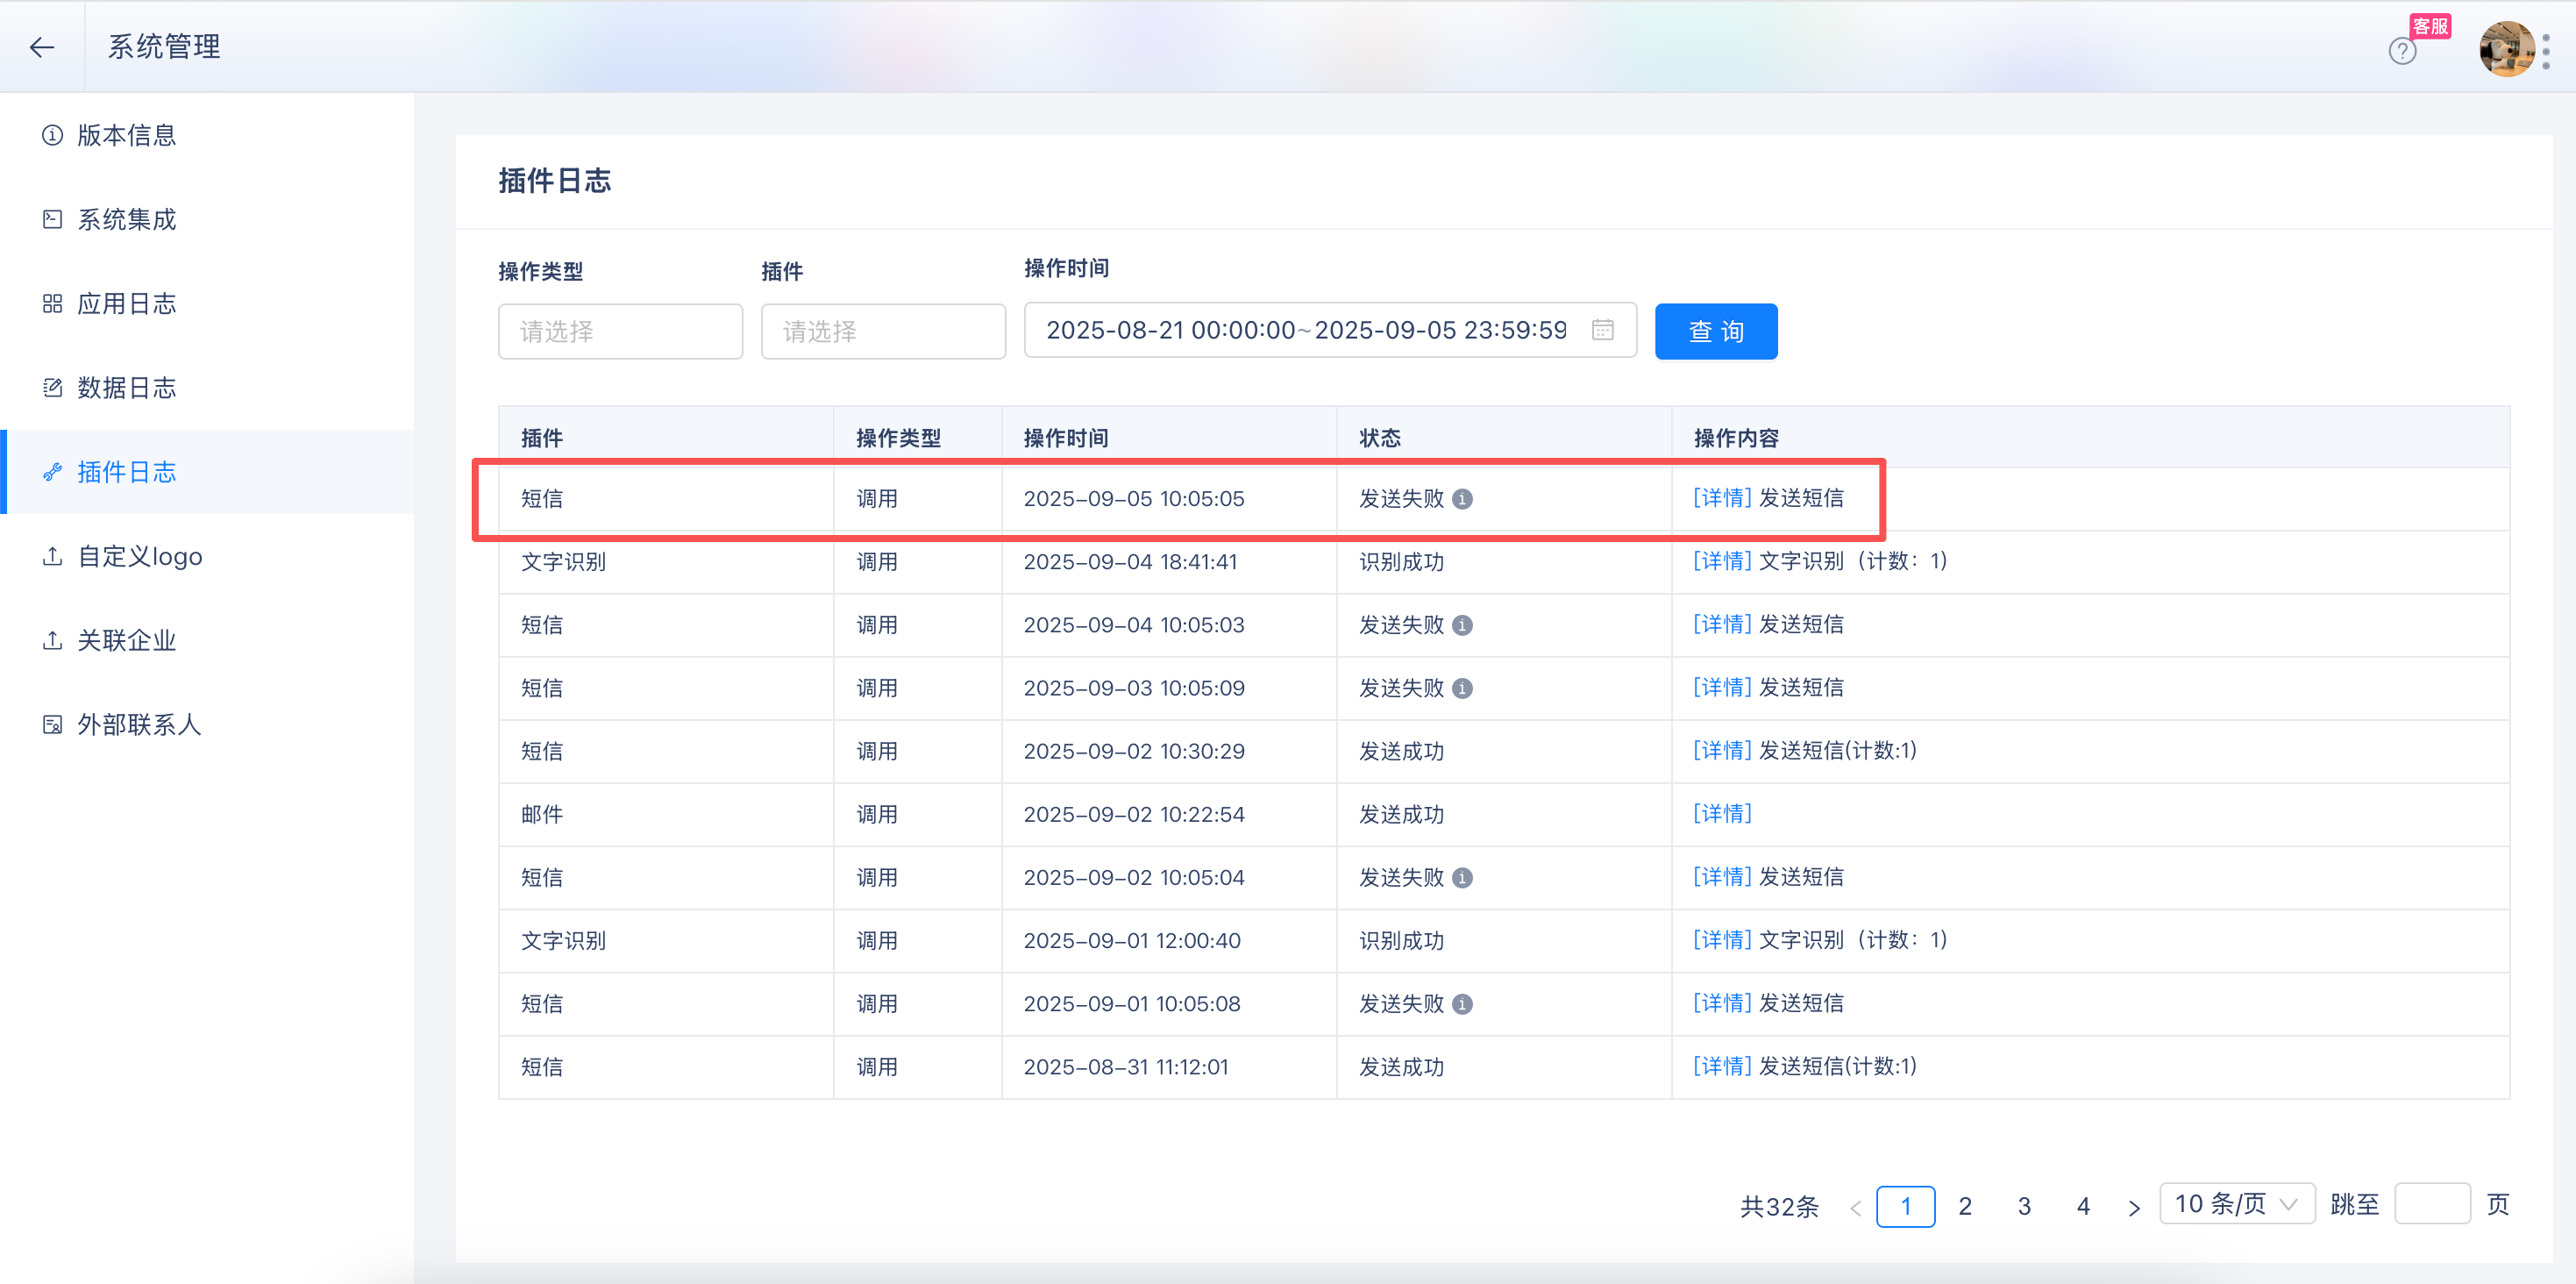Go to pagination page 4

2083,1206
